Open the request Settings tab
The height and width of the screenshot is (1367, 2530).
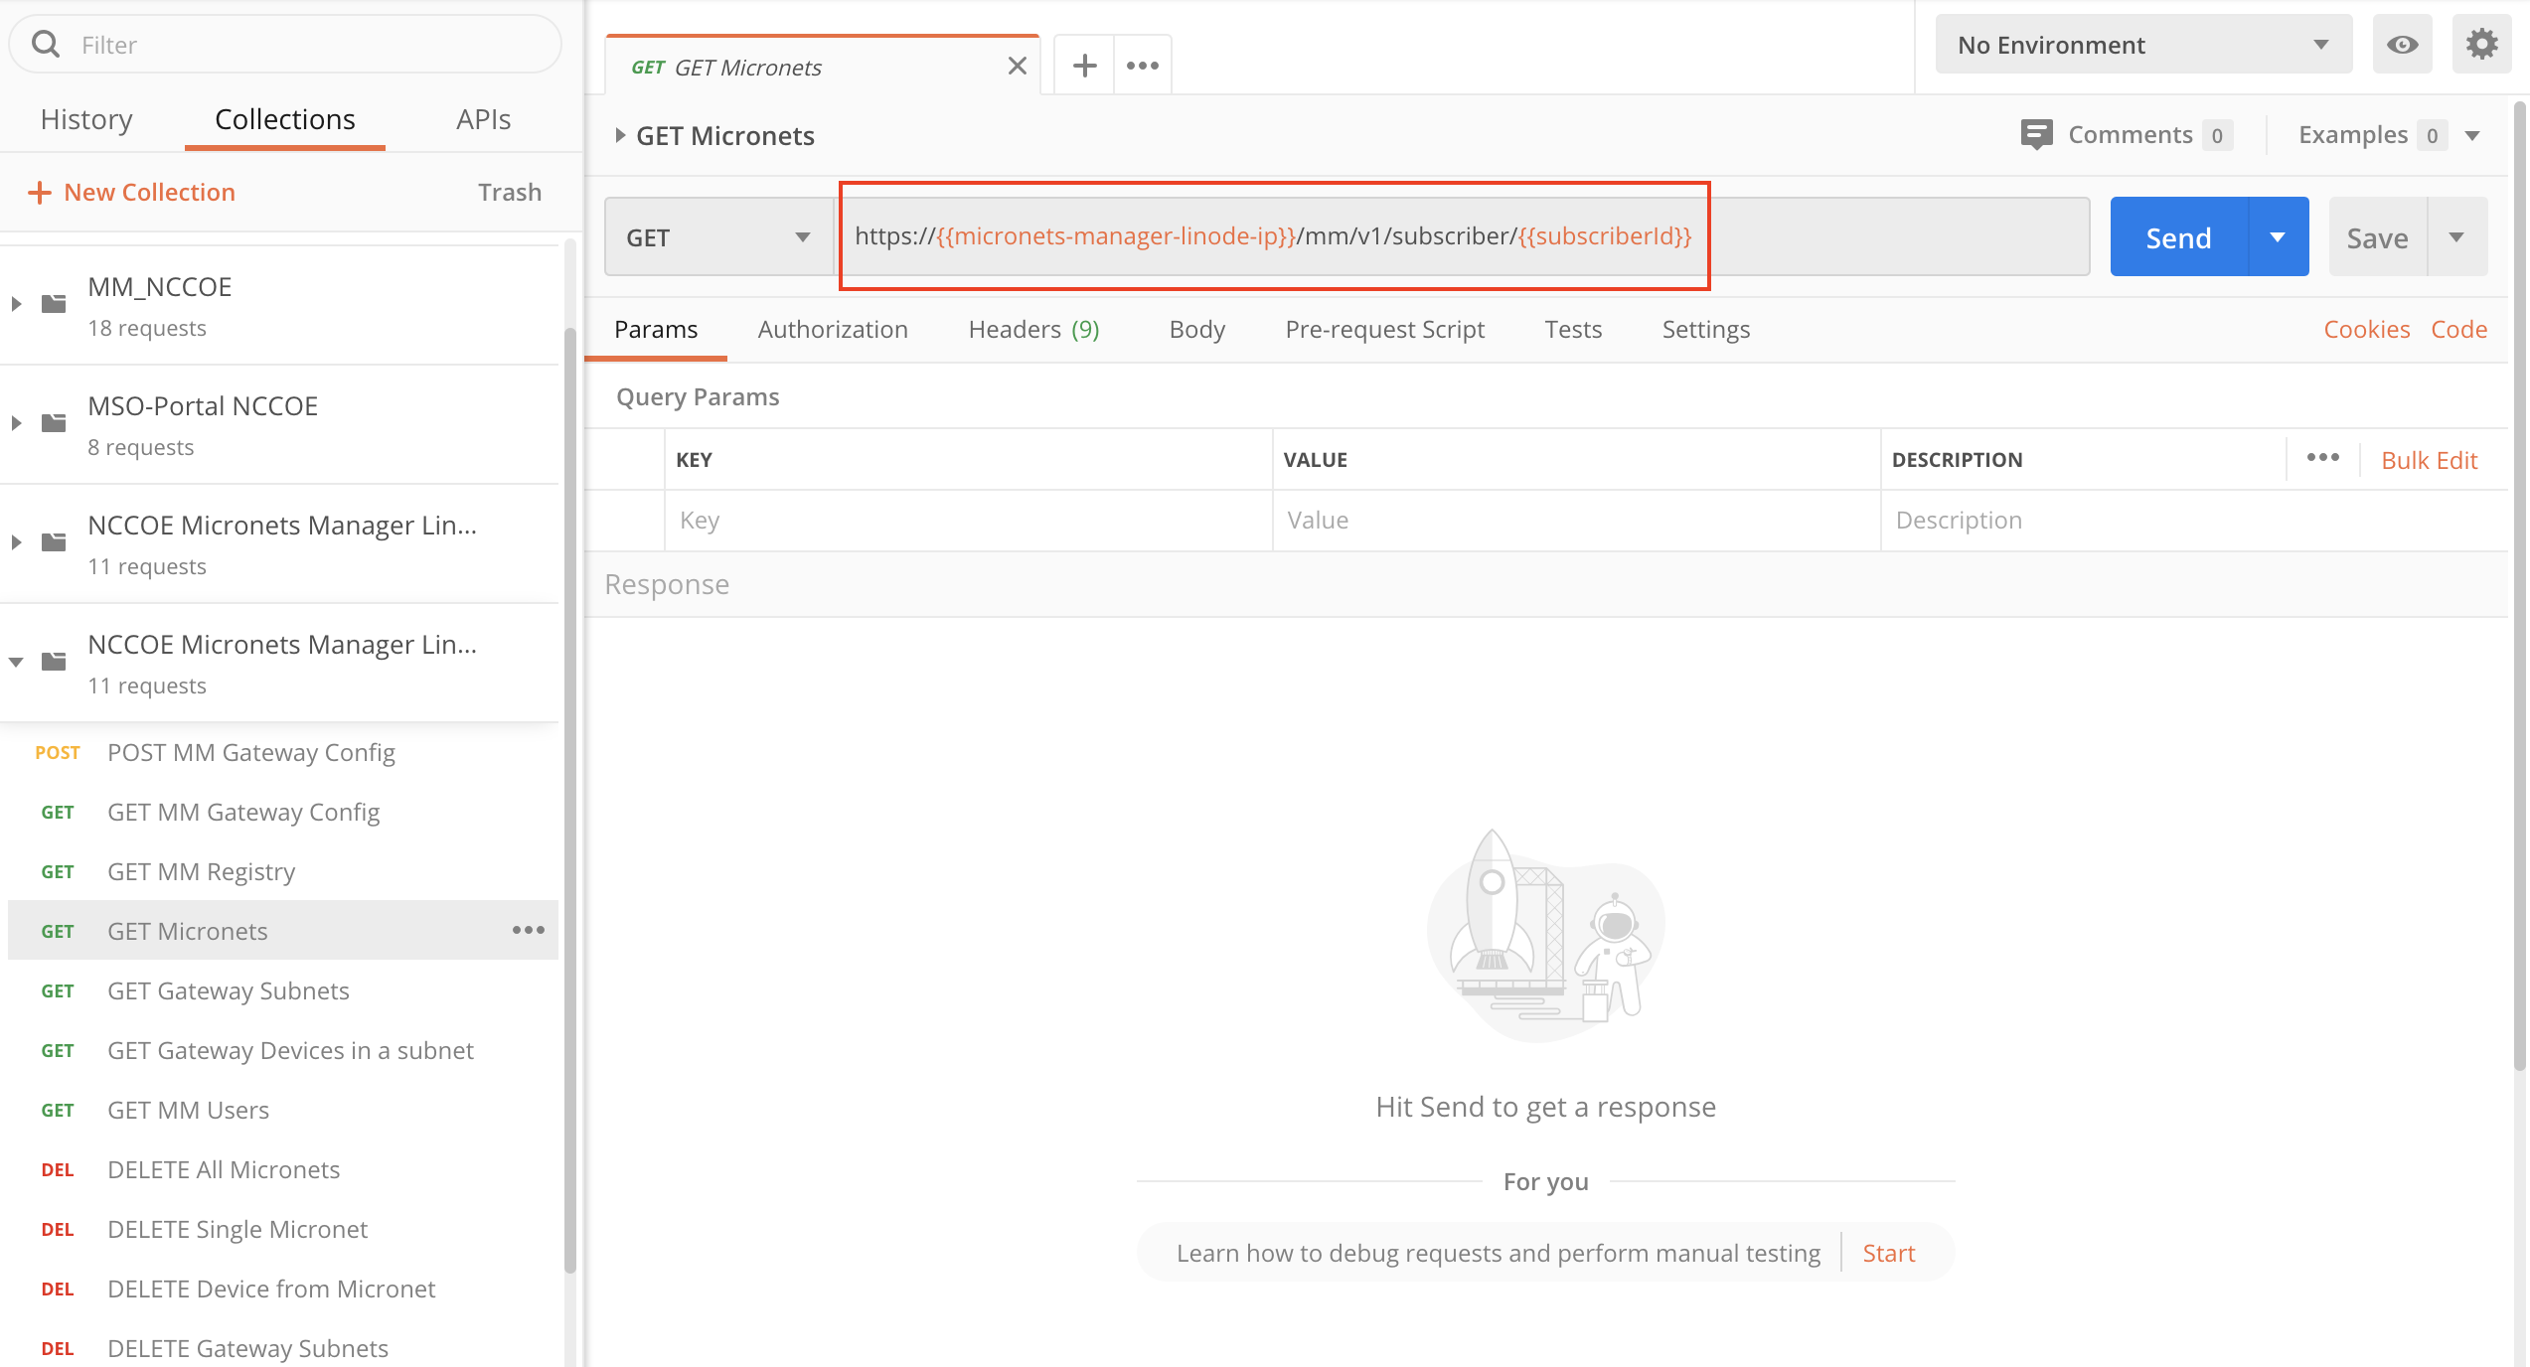[1705, 329]
